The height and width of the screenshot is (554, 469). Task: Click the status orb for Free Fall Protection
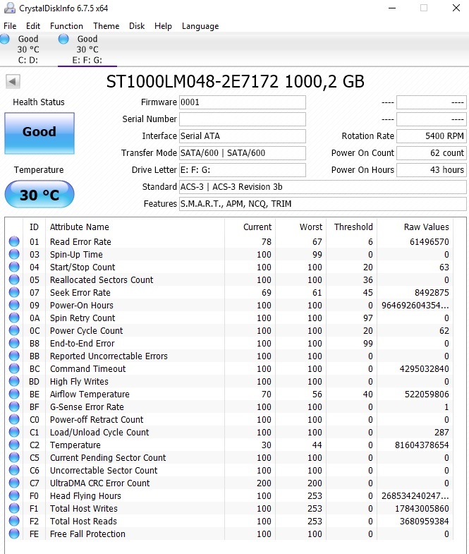[14, 534]
